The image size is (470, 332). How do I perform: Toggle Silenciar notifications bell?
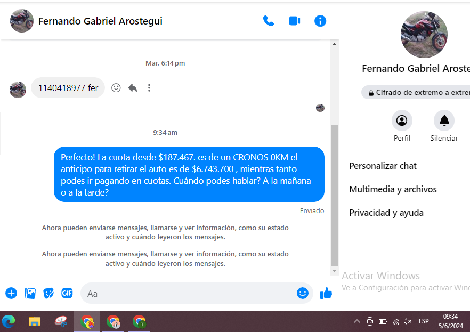[x=444, y=120]
